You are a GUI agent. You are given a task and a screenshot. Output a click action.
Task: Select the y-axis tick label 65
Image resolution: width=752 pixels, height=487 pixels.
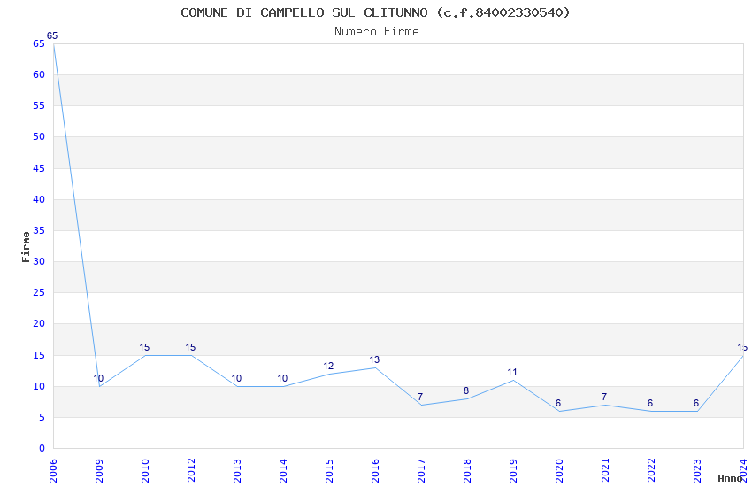[x=39, y=43]
